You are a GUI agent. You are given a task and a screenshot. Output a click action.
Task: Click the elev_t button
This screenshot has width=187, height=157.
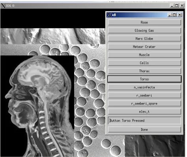click(144, 112)
